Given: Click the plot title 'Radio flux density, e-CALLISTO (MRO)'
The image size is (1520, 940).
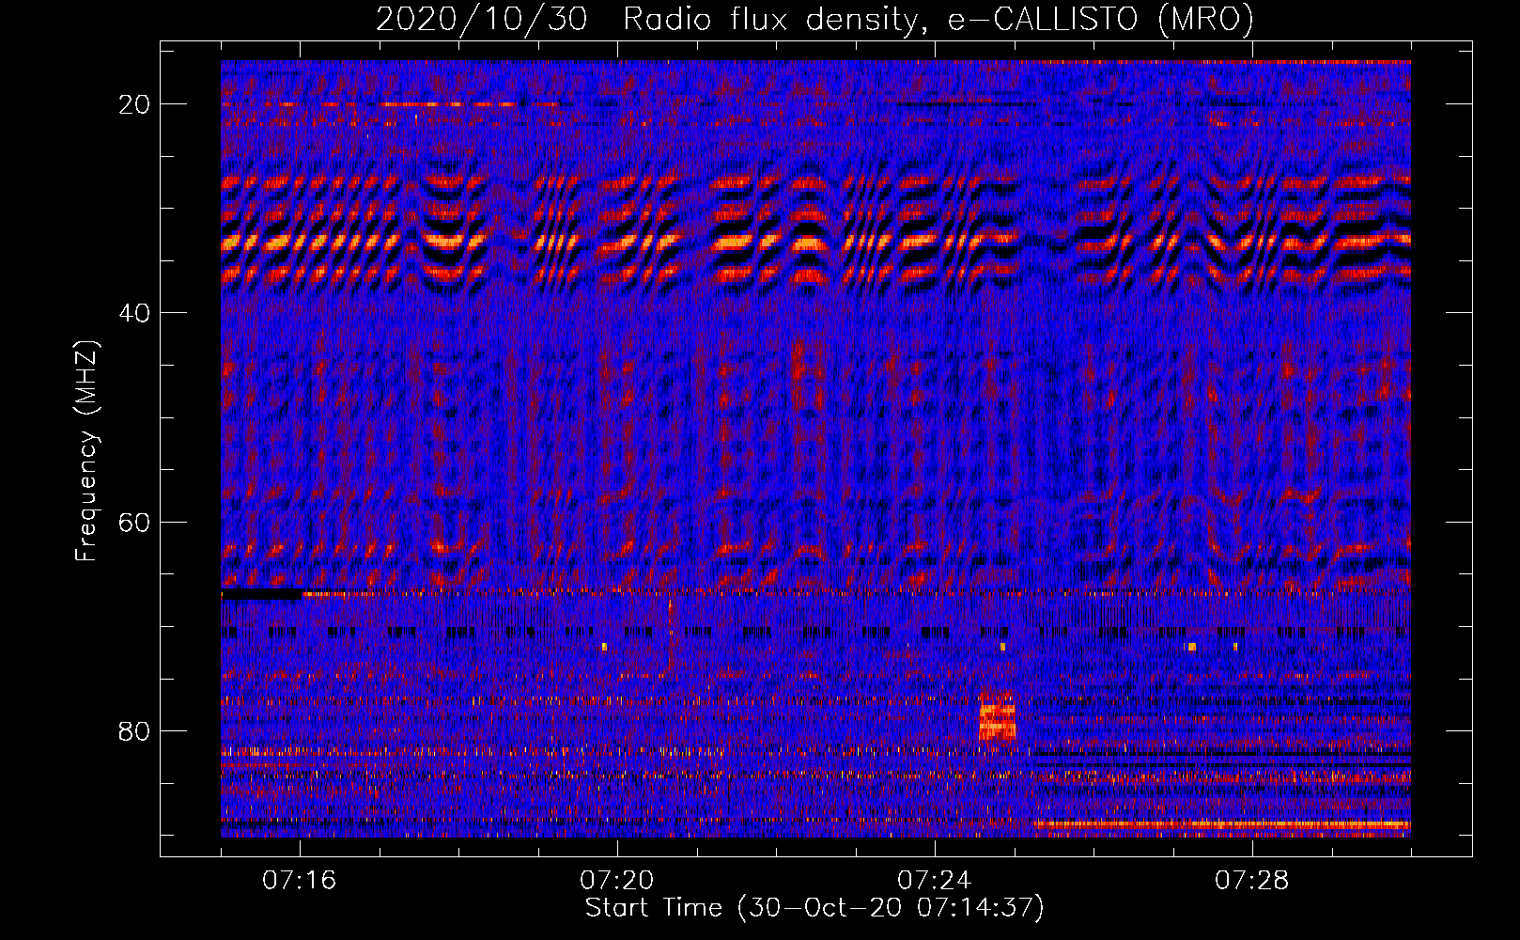Looking at the screenshot, I should click(938, 20).
